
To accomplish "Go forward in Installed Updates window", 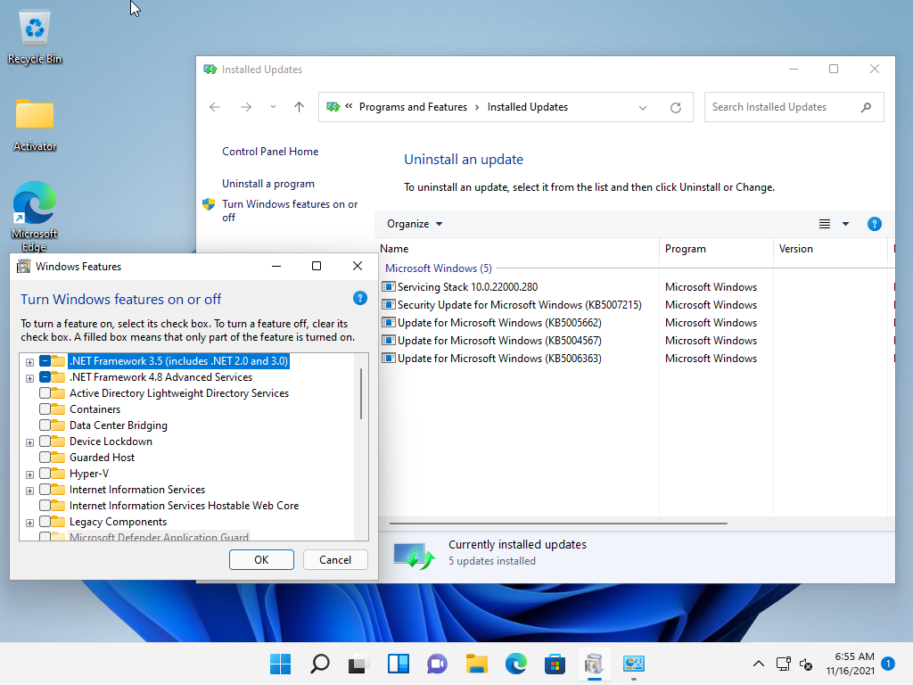I will pos(246,107).
